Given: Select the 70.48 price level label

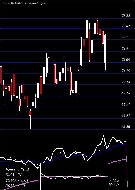Looking at the screenshot, I should (x=126, y=82).
